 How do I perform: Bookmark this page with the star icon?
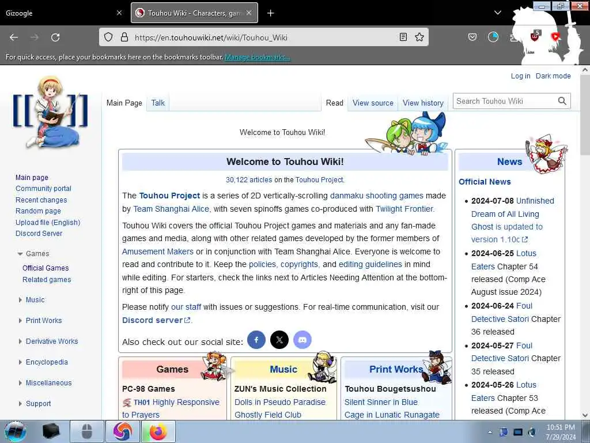pyautogui.click(x=419, y=37)
